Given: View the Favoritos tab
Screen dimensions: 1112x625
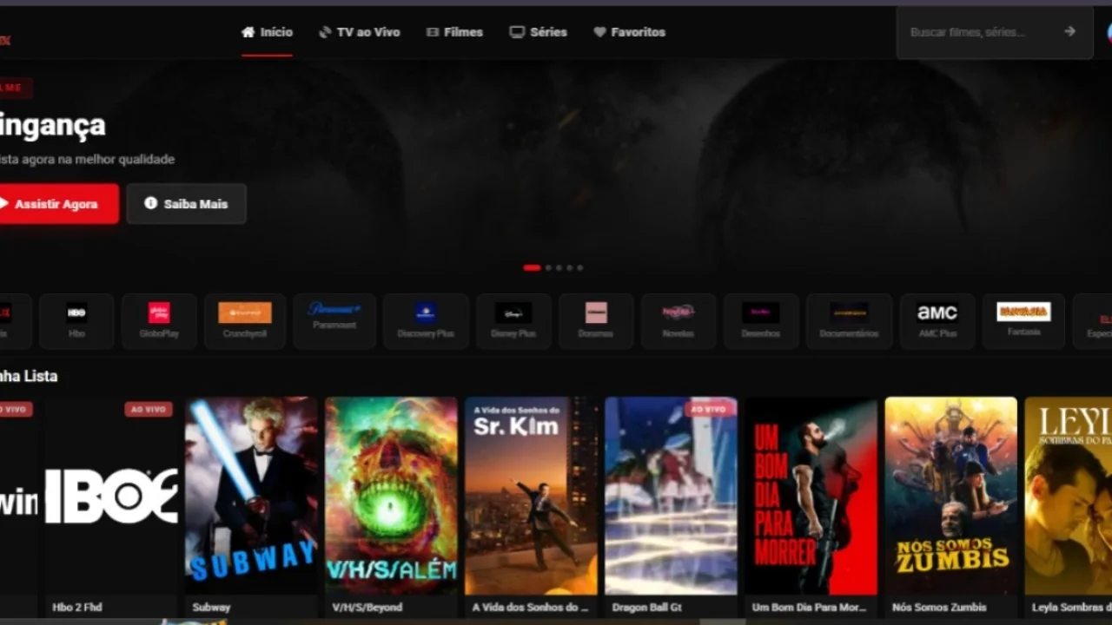Looking at the screenshot, I should coord(629,32).
